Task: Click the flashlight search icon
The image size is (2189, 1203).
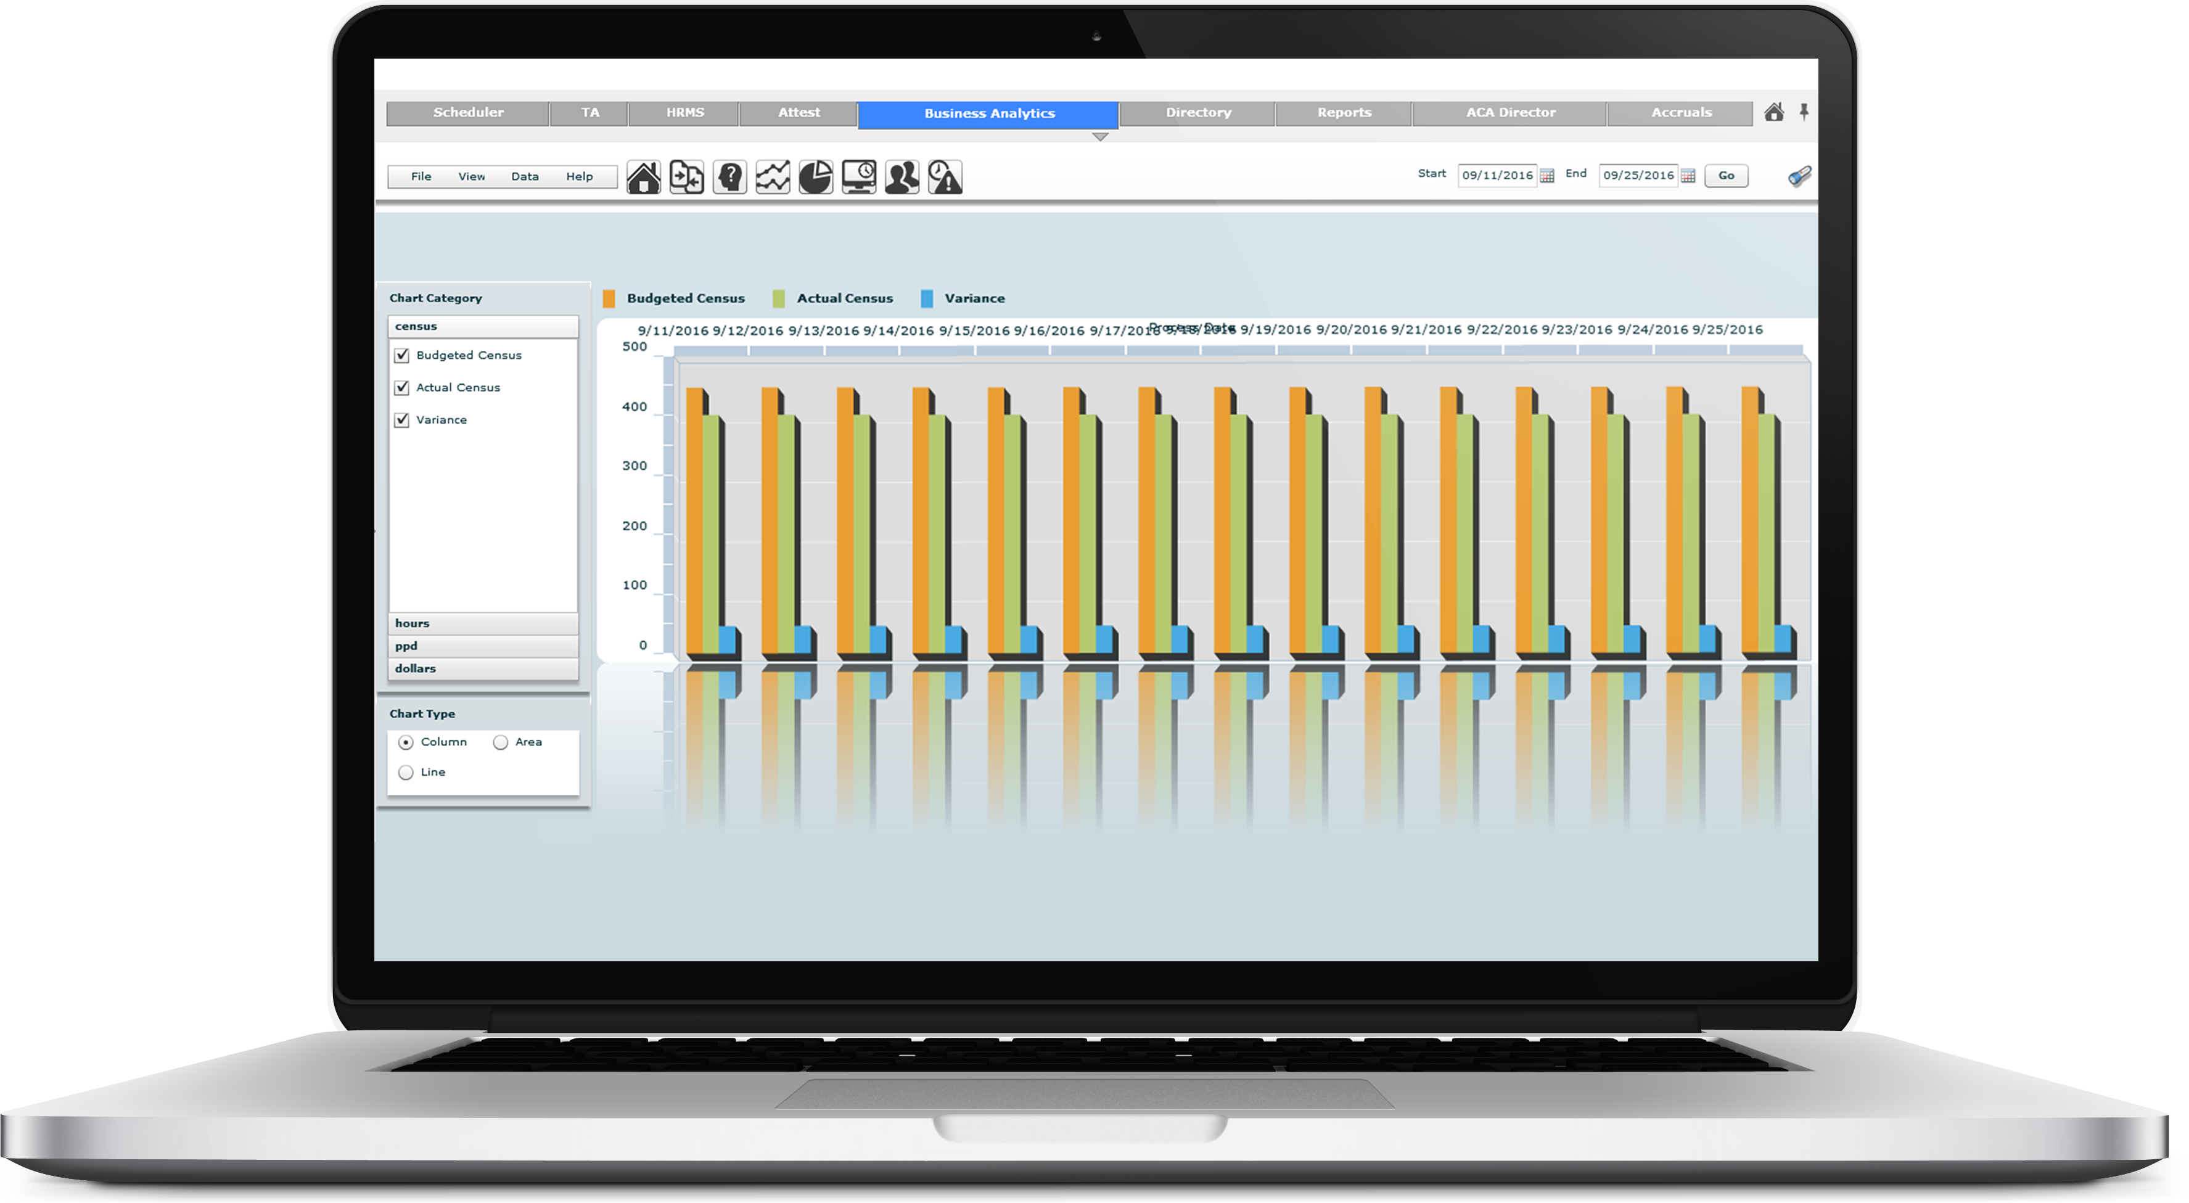Action: point(1799,176)
